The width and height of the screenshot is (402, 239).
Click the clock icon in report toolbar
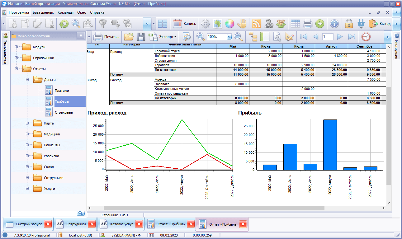[366, 37]
